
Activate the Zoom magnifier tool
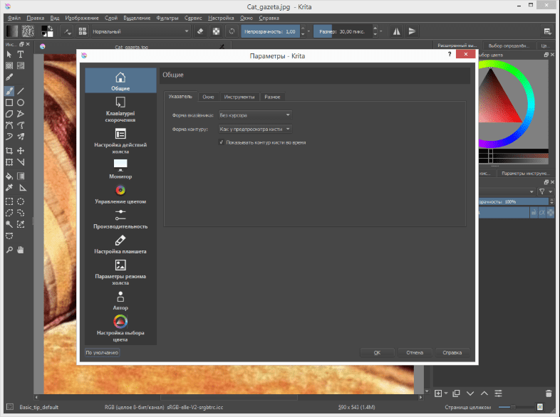[9, 250]
